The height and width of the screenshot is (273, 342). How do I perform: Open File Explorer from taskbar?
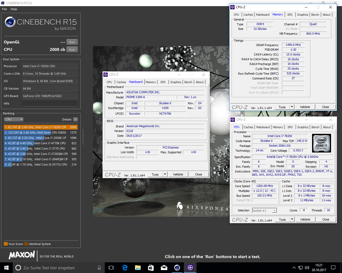[138, 268]
